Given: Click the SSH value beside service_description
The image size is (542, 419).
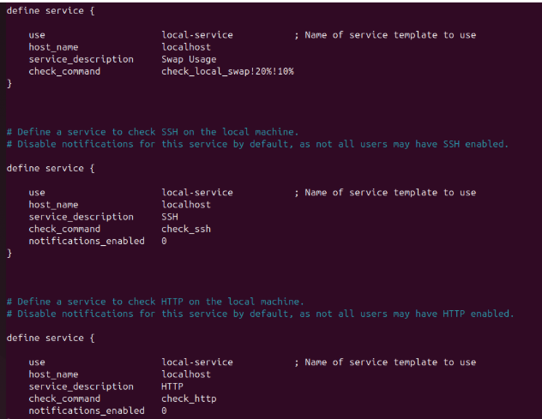Looking at the screenshot, I should click(169, 217).
